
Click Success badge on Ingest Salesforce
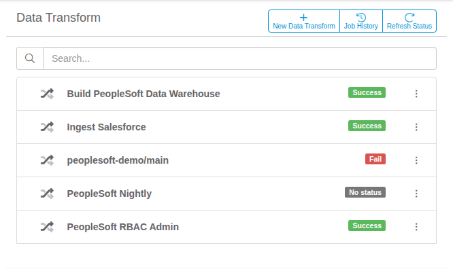(x=367, y=126)
